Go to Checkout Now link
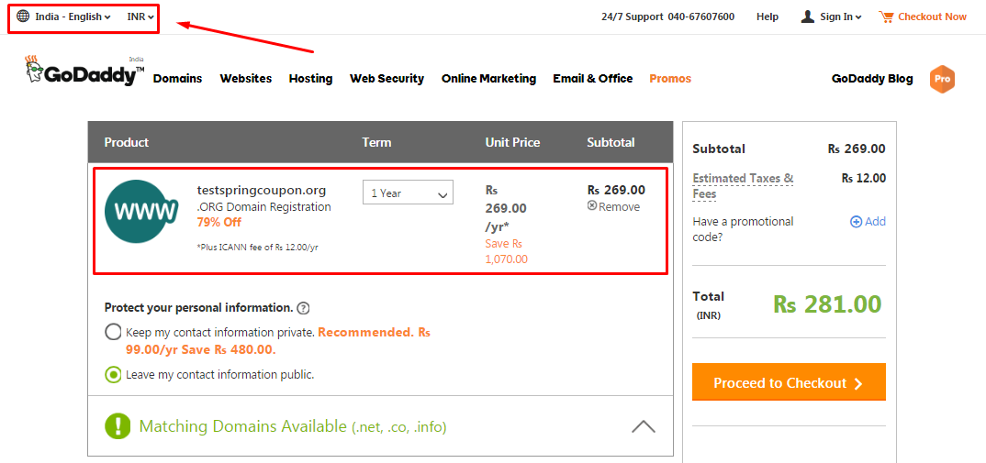The width and height of the screenshot is (986, 463). point(932,17)
